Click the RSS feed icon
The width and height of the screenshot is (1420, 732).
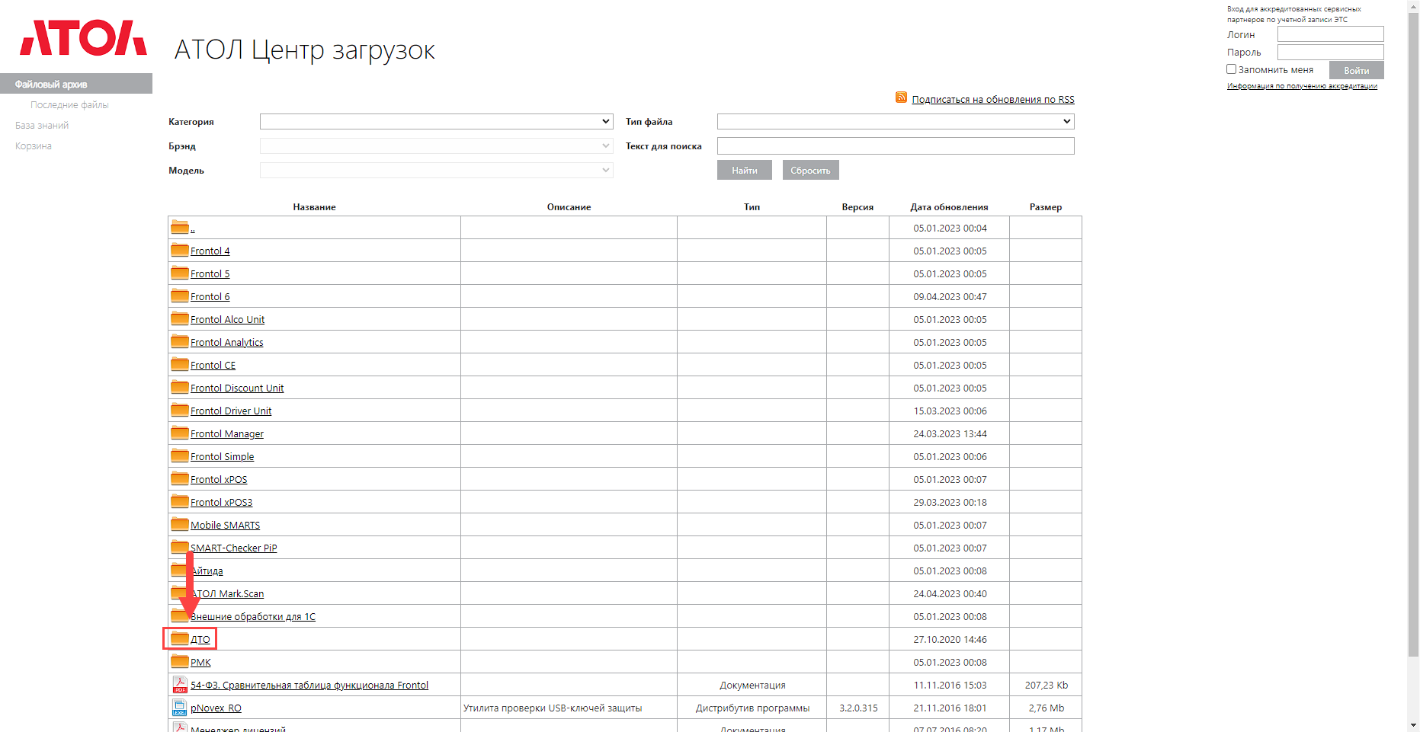[901, 97]
